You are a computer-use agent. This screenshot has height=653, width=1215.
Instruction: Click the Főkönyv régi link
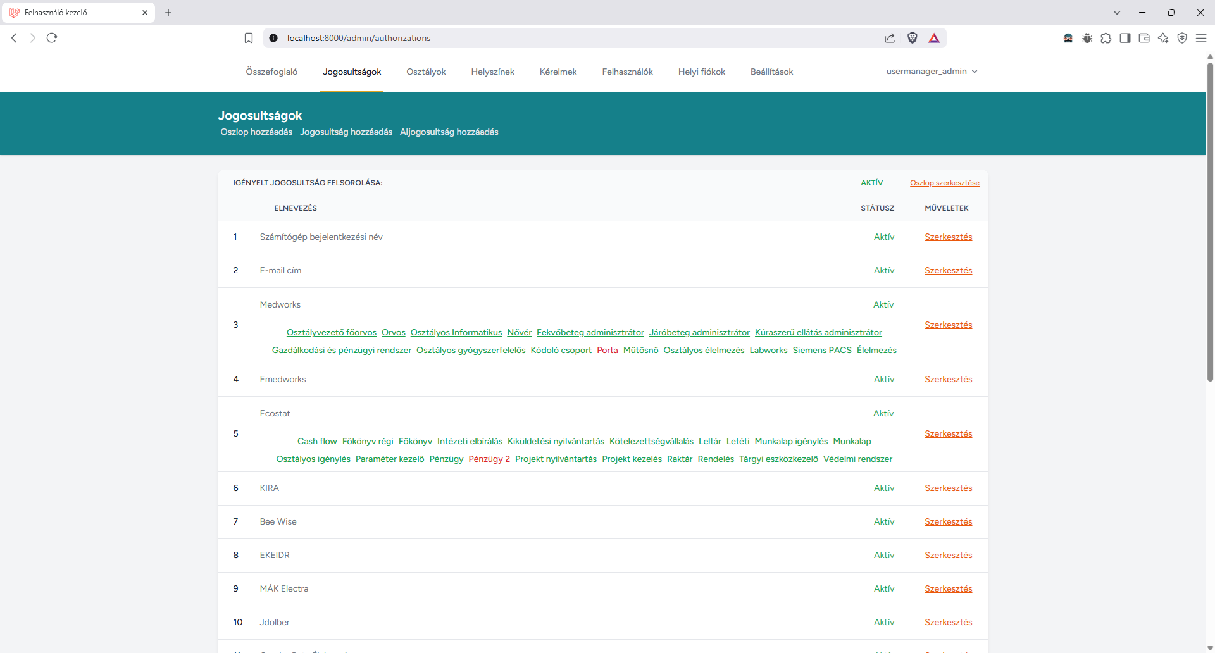pos(368,441)
